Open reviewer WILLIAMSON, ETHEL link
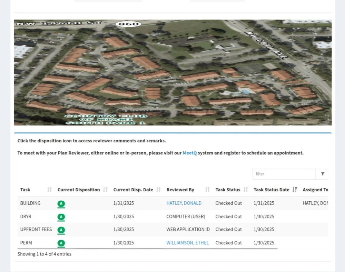The height and width of the screenshot is (272, 345). [x=187, y=243]
